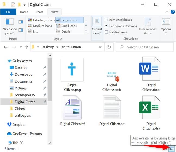Click Desktop in the address bar
Viewport: 176px width, 152px height.
click(x=48, y=47)
